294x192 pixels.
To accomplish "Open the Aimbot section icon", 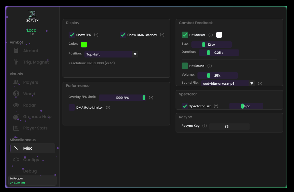I will 16,51.
